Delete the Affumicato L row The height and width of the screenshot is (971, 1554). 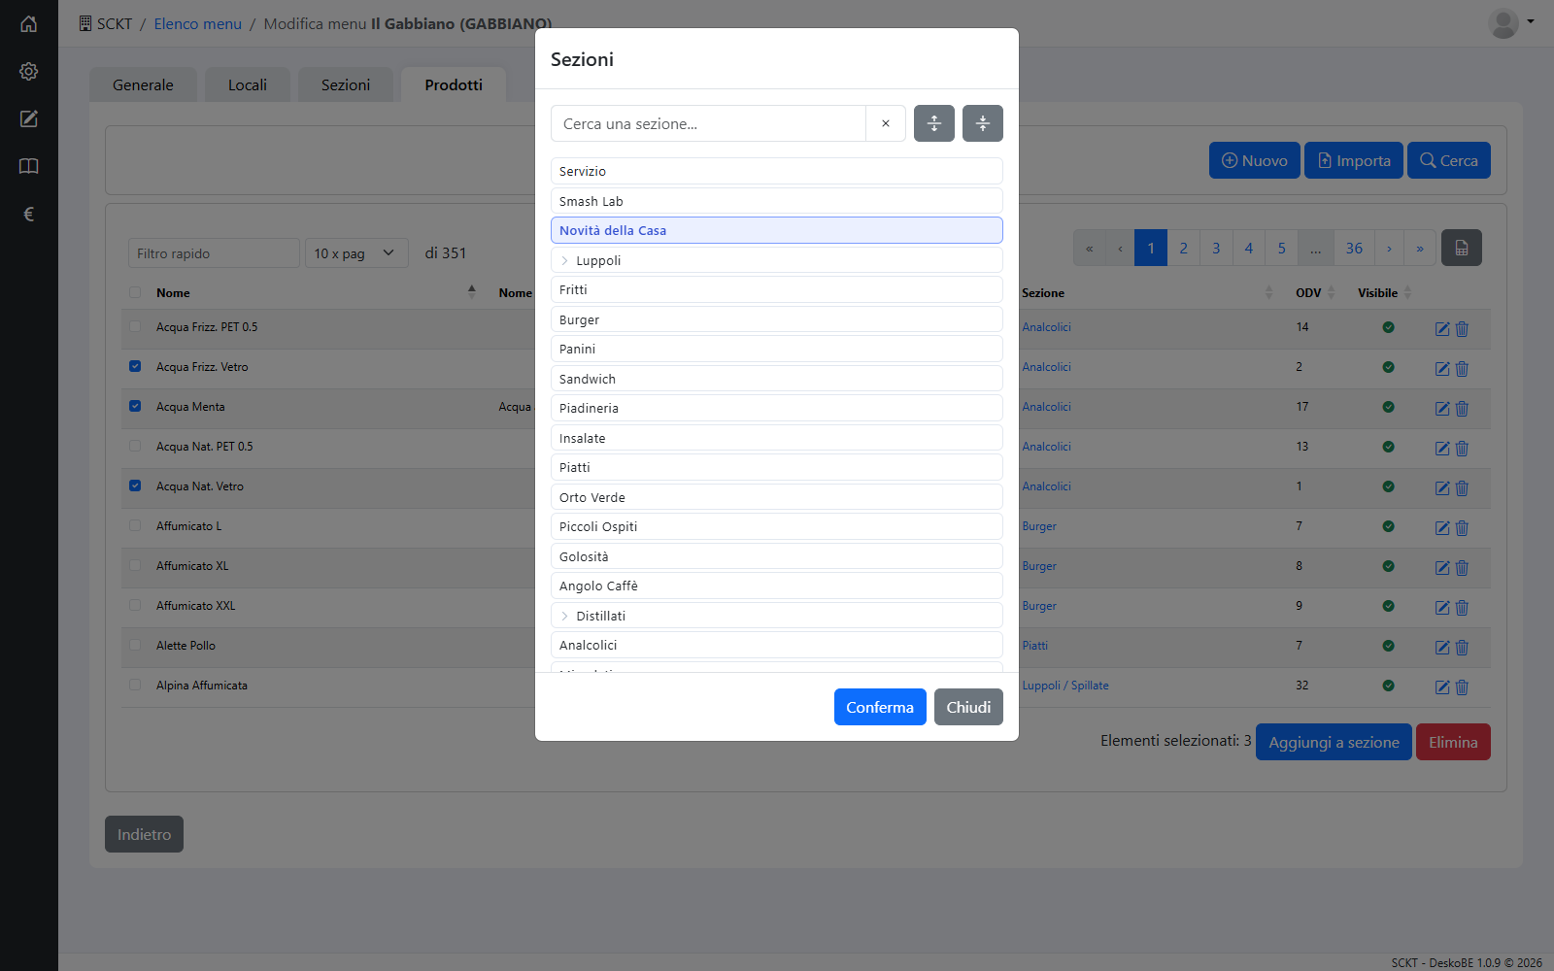(1463, 528)
